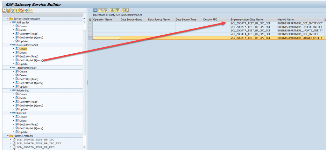Click the new project (blank page) icon
This screenshot has width=326, height=150.
(4, 10)
